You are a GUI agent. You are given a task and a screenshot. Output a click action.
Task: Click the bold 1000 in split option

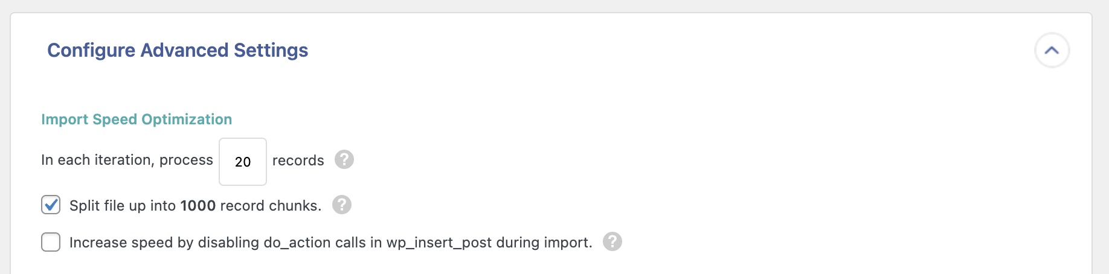pos(198,206)
